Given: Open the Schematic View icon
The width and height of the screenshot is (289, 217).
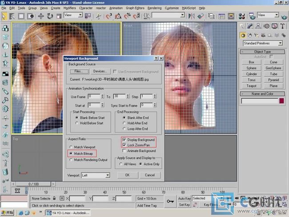Looking at the screenshot, I should [x=231, y=16].
